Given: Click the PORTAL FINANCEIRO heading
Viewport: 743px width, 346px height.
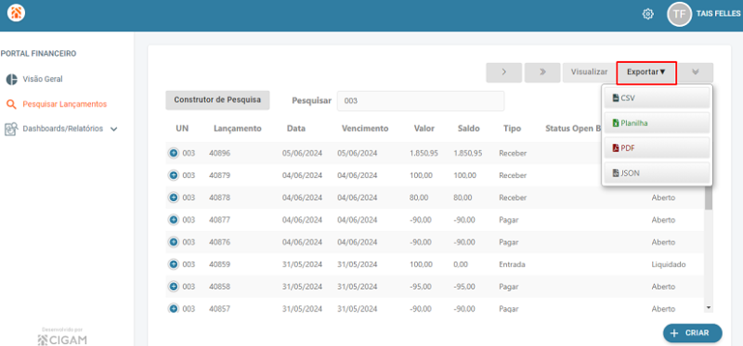Looking at the screenshot, I should pyautogui.click(x=38, y=54).
